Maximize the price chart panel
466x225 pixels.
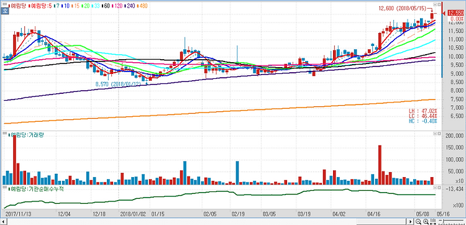tap(439, 4)
